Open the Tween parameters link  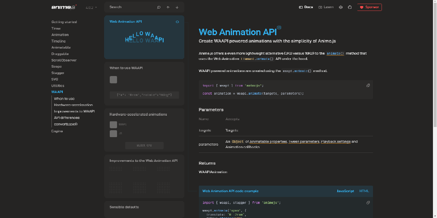pos(304,142)
